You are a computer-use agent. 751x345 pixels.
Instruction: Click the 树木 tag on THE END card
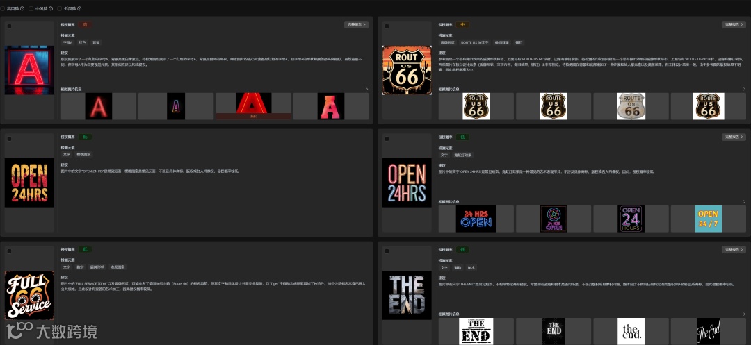pyautogui.click(x=471, y=267)
